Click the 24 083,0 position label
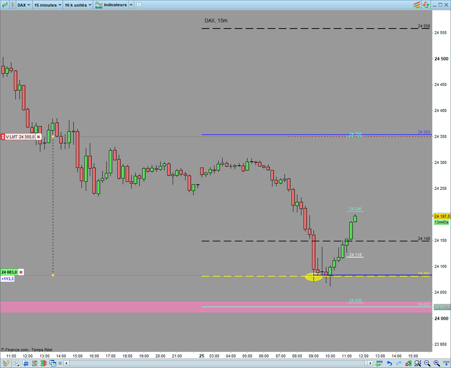Image resolution: width=451 pixels, height=368 pixels. (9, 272)
